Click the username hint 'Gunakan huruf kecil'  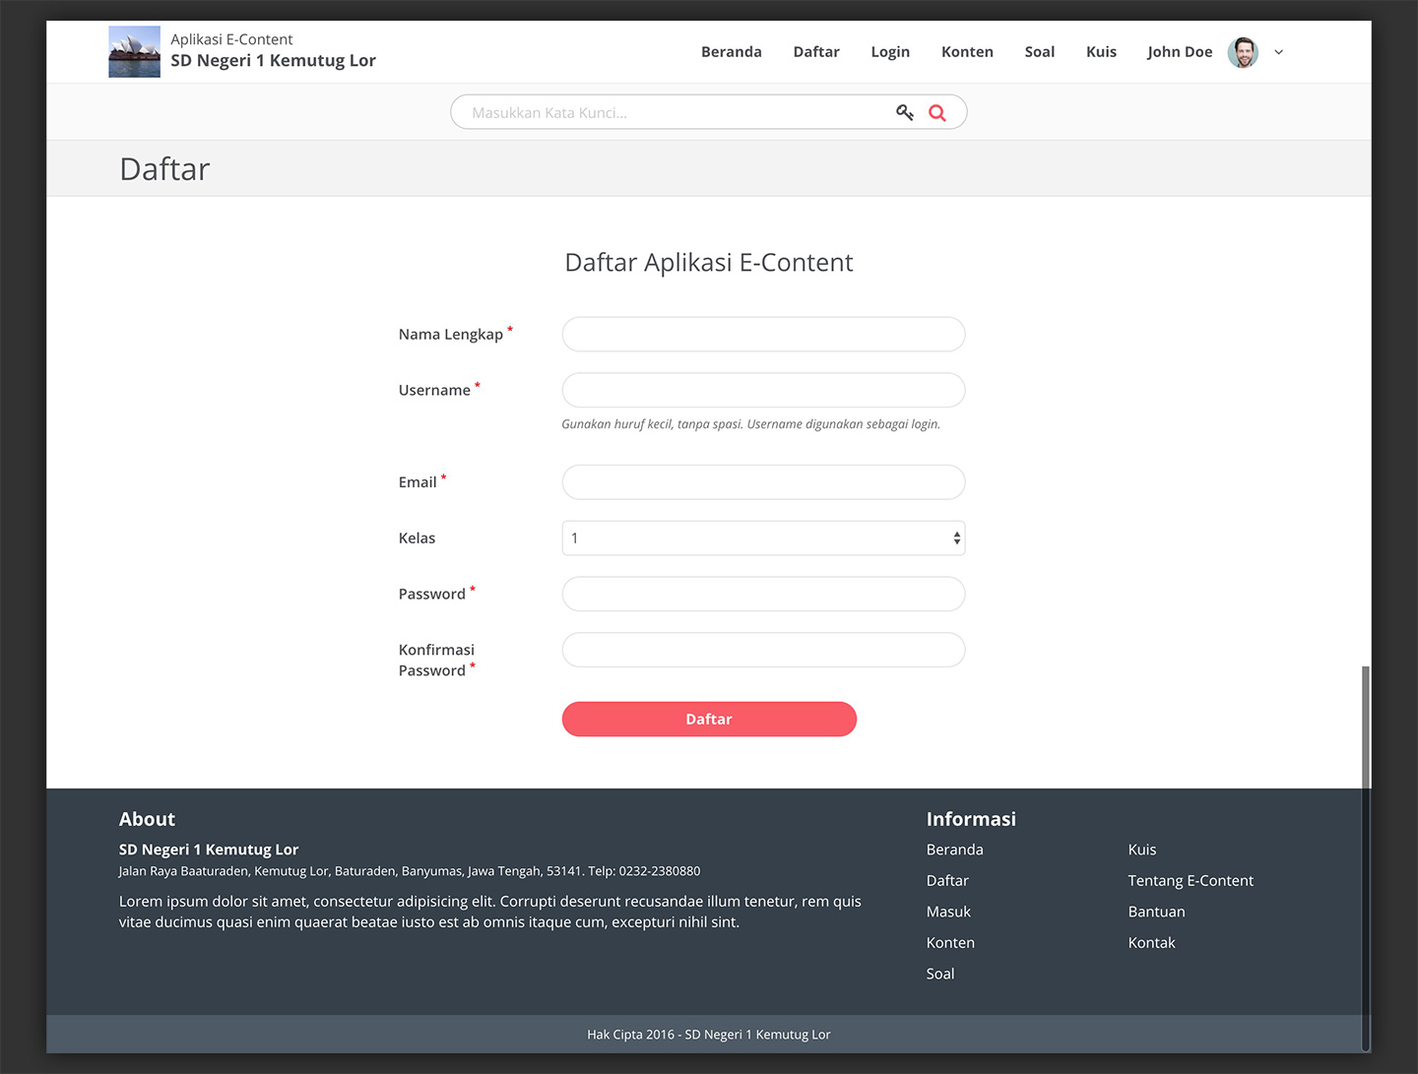(751, 424)
